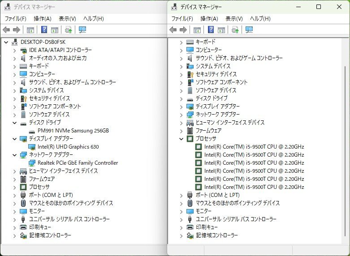
Task: Expand モニター in left window
Action: [14, 211]
